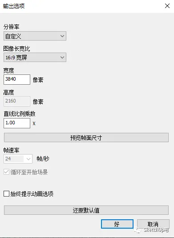Click into the 宽度 field containing 3840
174x238 pixels.
(x=17, y=79)
